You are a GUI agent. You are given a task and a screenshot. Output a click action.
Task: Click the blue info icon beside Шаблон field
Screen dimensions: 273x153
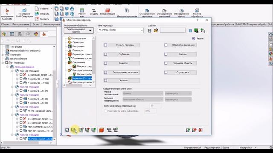click(x=190, y=31)
